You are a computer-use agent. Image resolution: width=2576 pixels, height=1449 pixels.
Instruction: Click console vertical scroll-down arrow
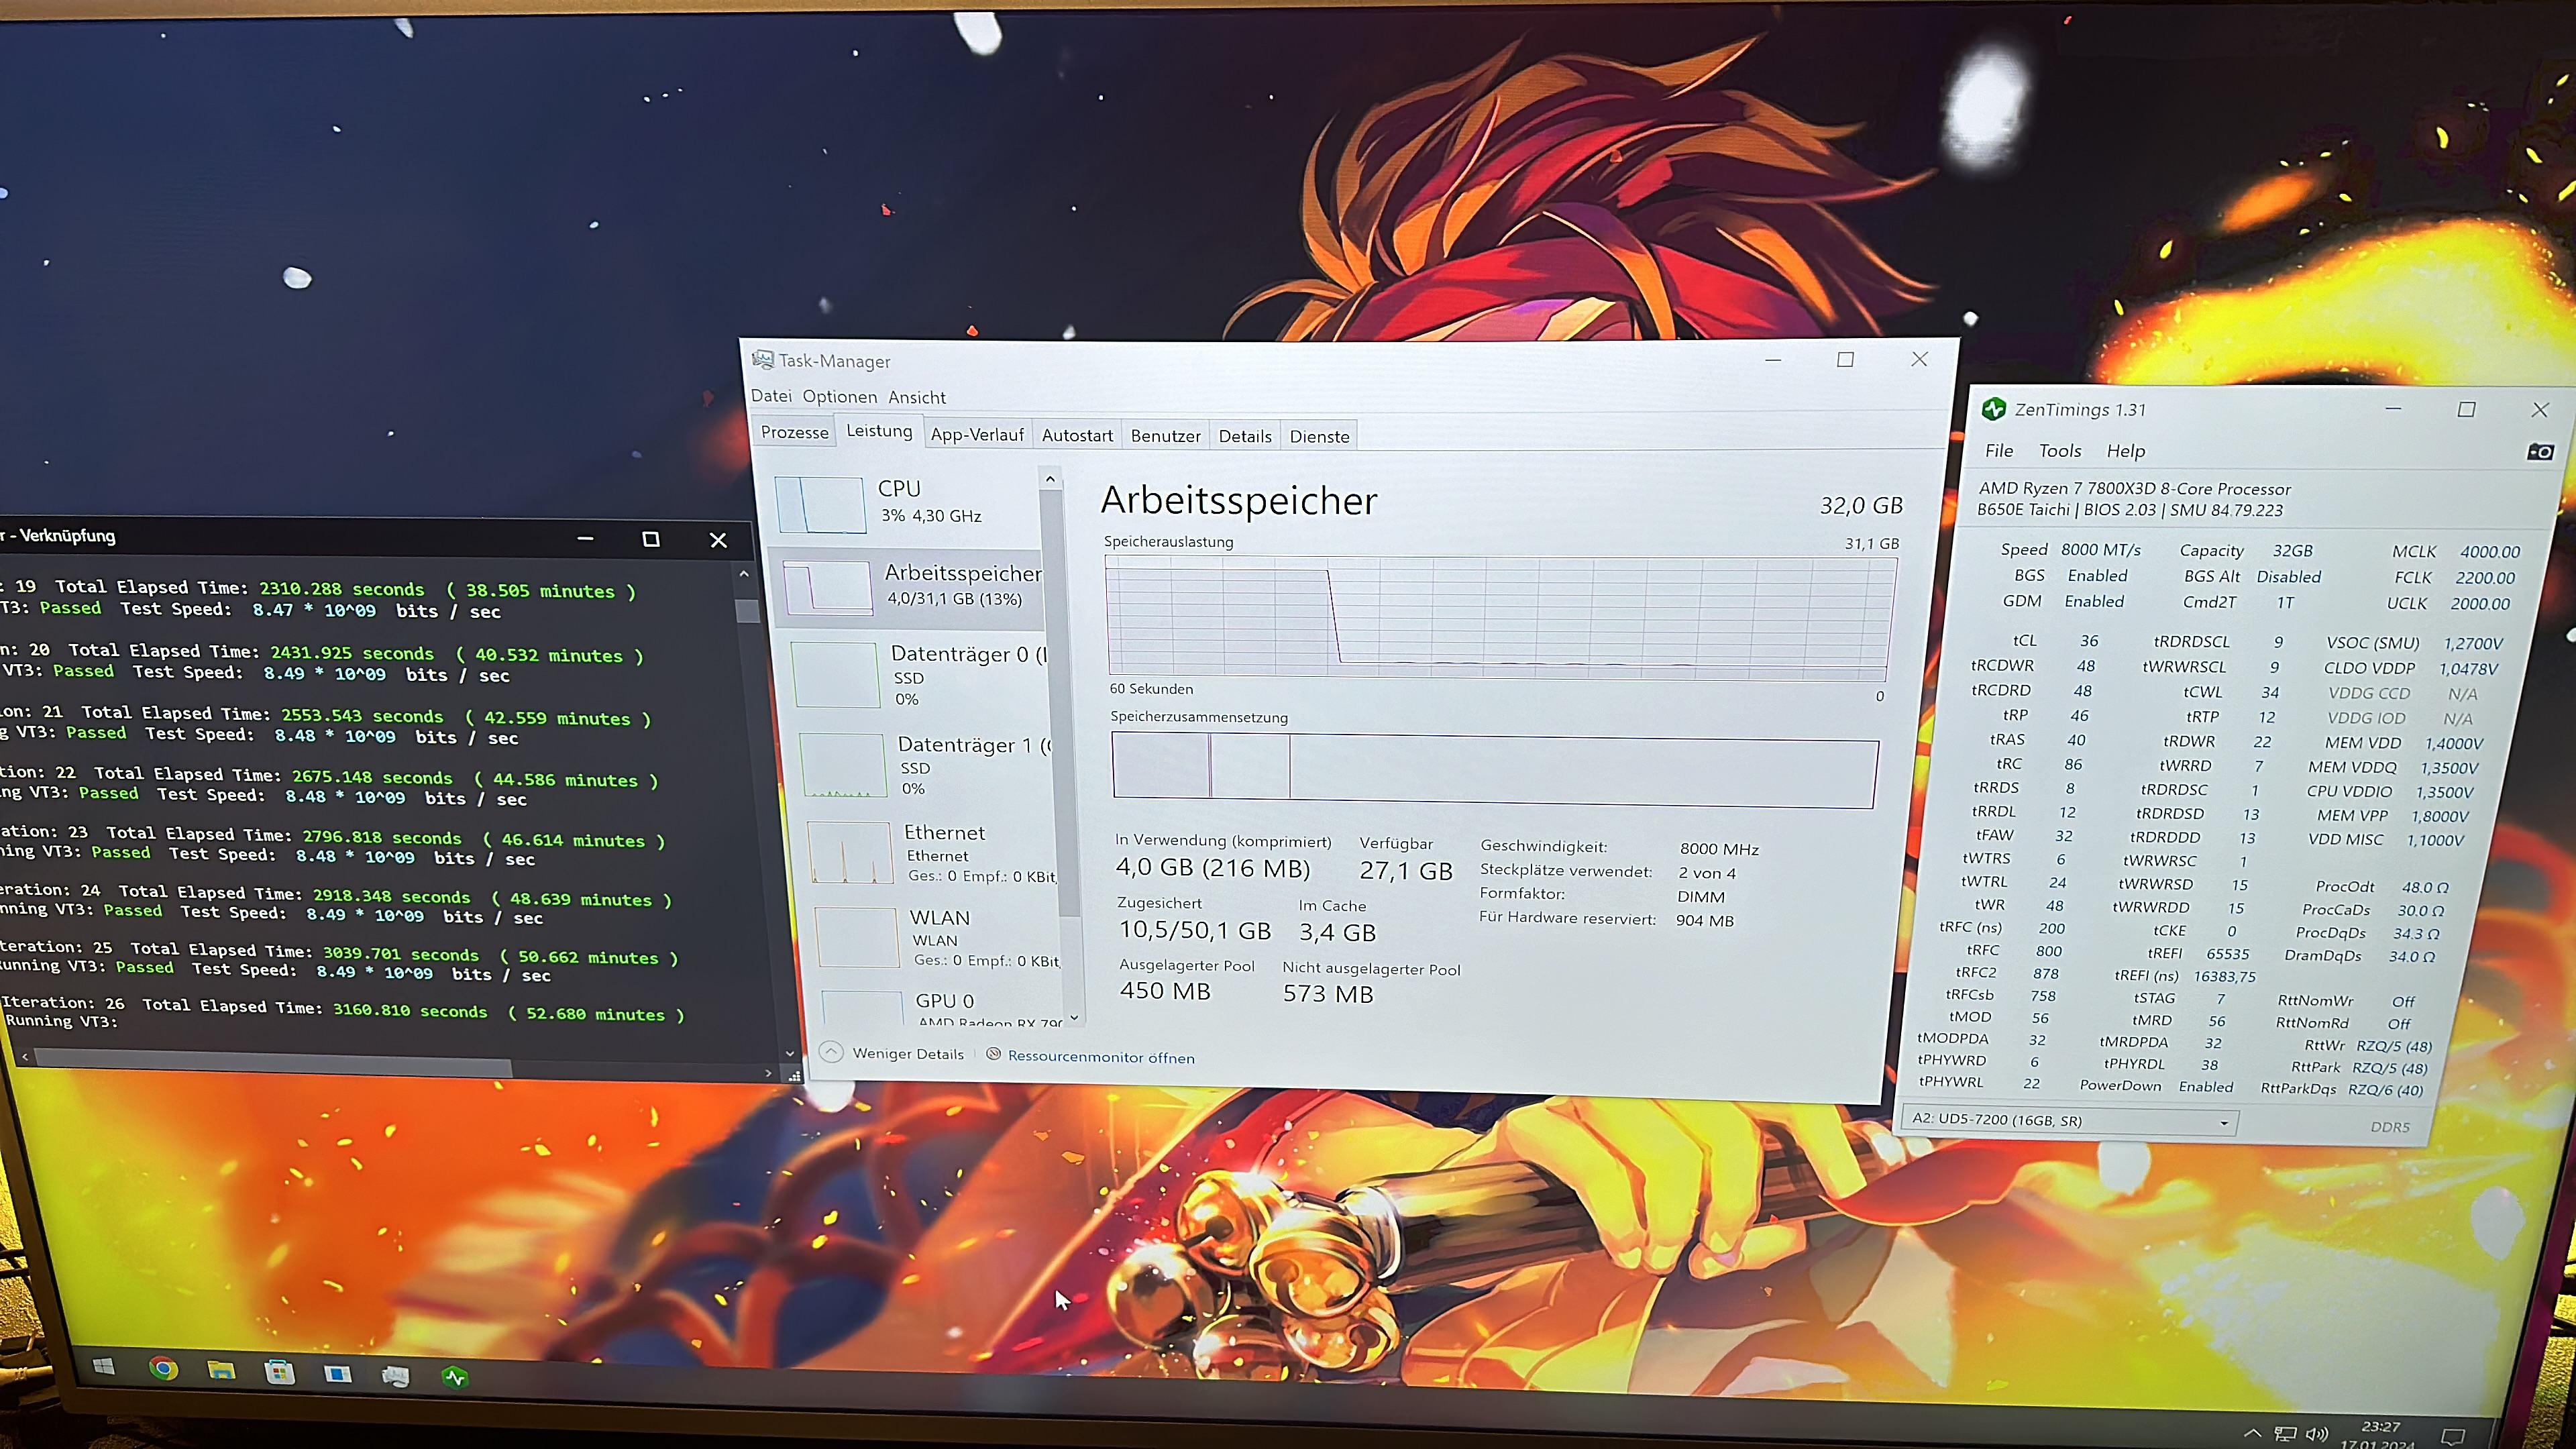[x=790, y=1053]
